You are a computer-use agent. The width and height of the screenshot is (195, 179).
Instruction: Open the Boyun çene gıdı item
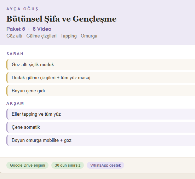click(101, 91)
